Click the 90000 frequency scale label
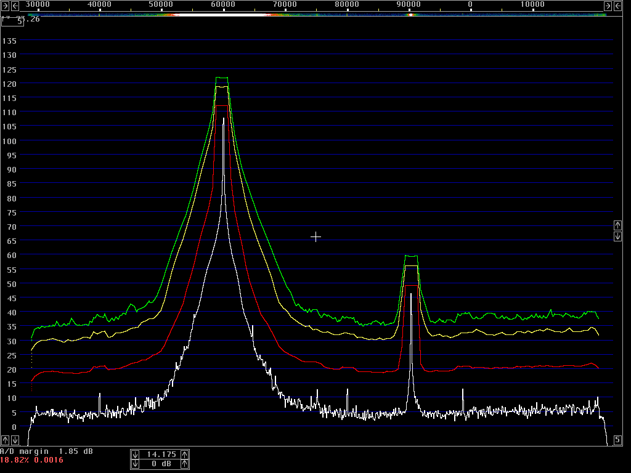This screenshot has width=631, height=473. (409, 4)
